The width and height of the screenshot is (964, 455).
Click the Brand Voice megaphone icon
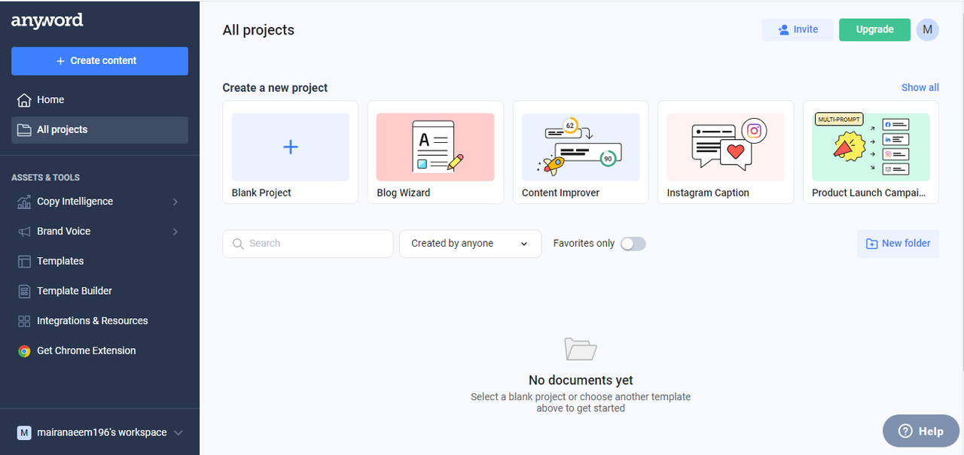(x=24, y=232)
